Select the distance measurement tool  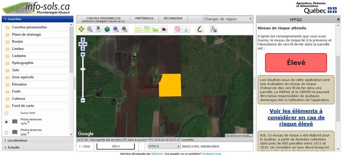(x=138, y=29)
